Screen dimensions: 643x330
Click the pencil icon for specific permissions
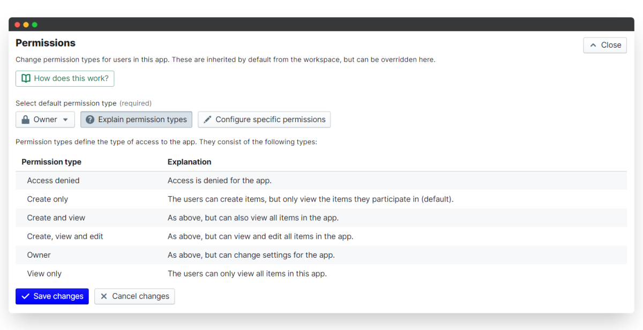[x=207, y=119]
